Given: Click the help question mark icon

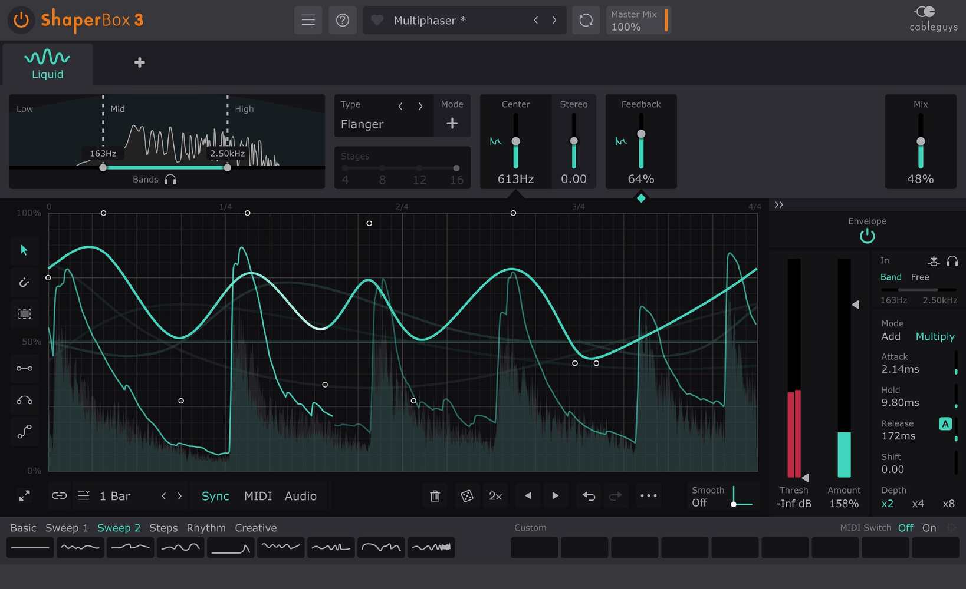Looking at the screenshot, I should tap(343, 19).
